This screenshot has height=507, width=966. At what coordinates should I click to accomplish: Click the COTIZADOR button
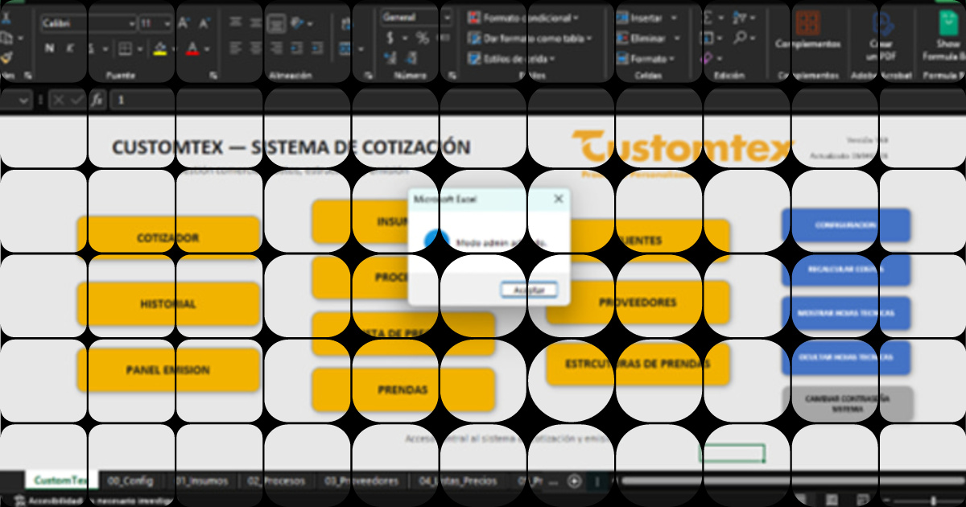click(x=168, y=238)
